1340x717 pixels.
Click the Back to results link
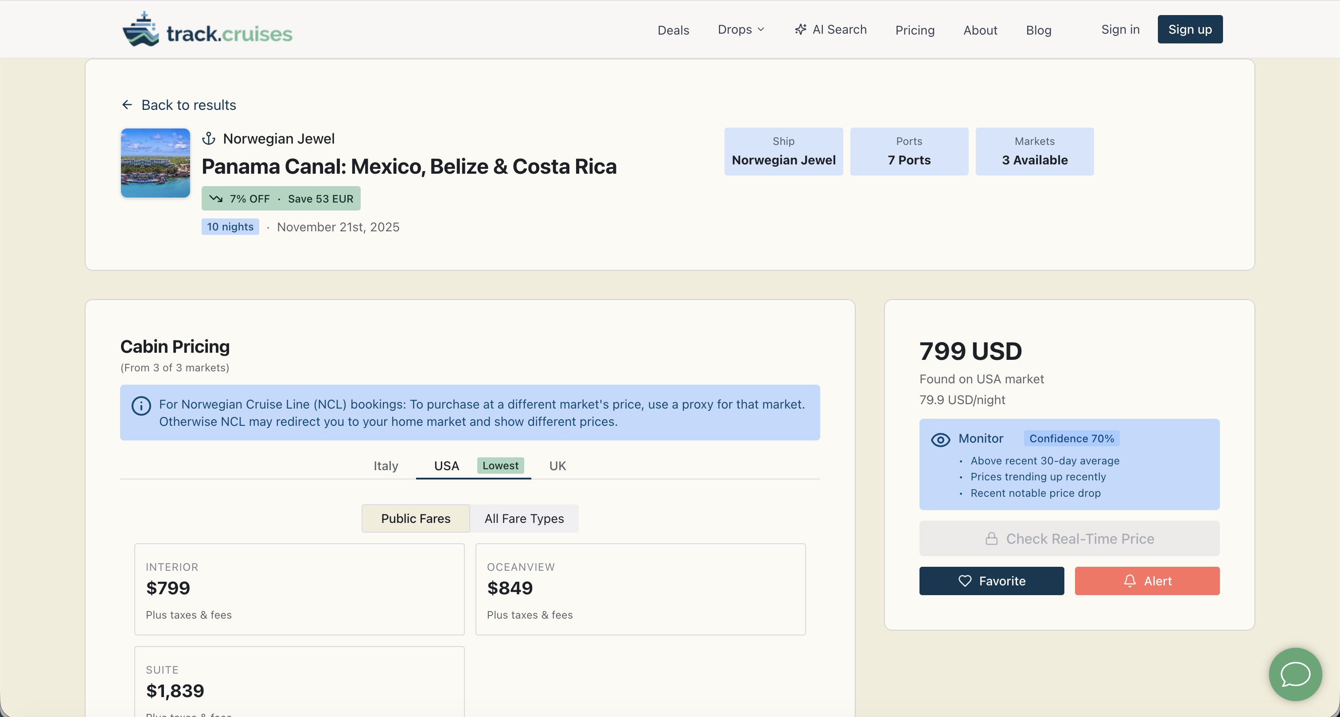pos(188,105)
